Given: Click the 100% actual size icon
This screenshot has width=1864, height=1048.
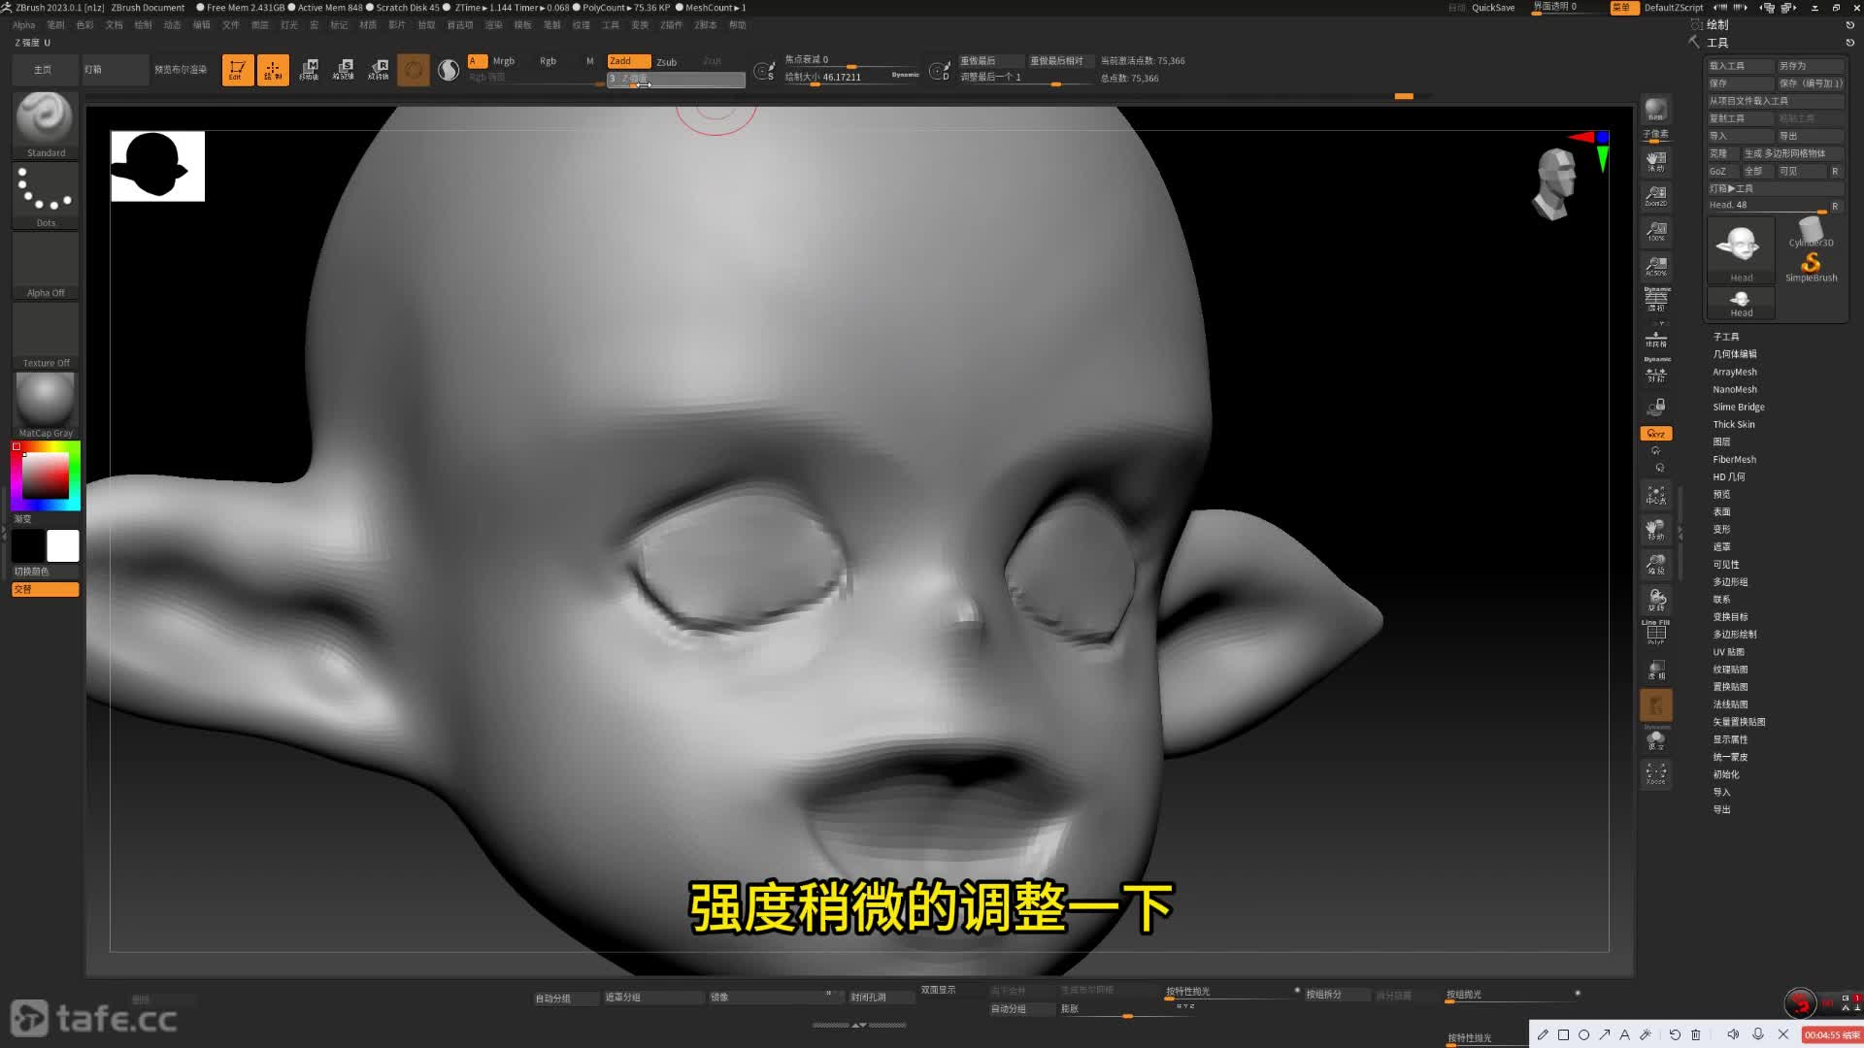Looking at the screenshot, I should click(x=1656, y=231).
